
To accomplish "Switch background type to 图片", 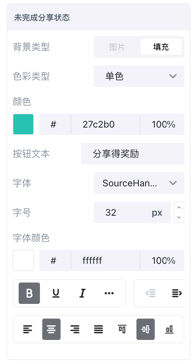I will (117, 47).
